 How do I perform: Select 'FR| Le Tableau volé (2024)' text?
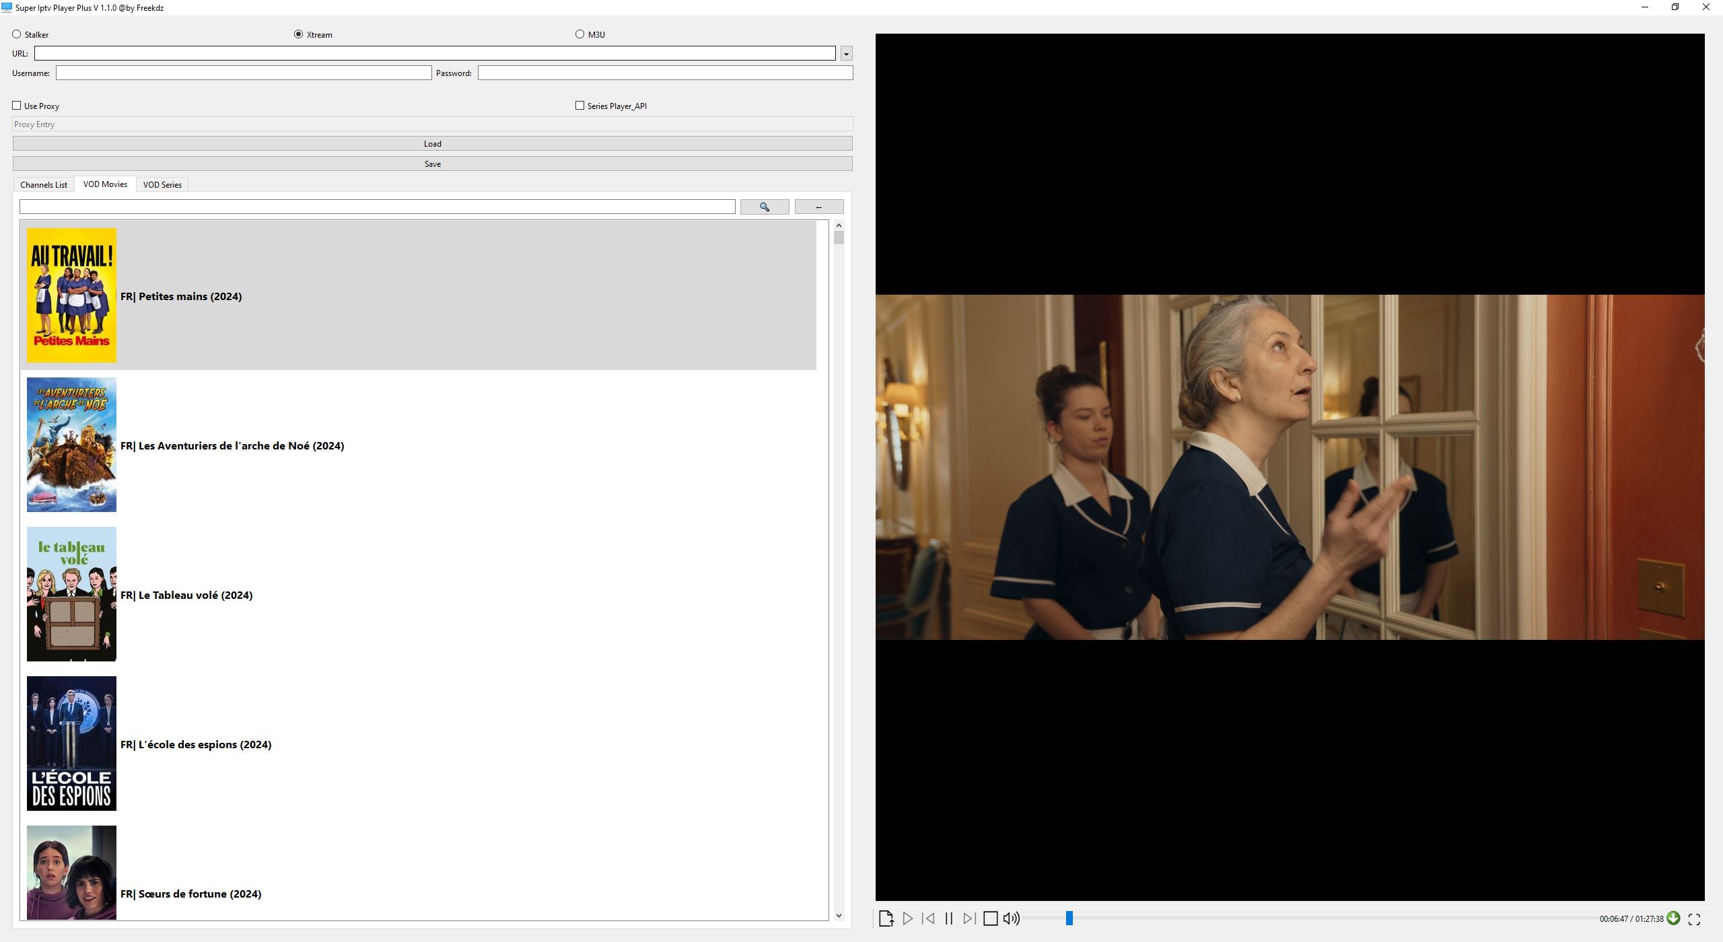click(186, 595)
